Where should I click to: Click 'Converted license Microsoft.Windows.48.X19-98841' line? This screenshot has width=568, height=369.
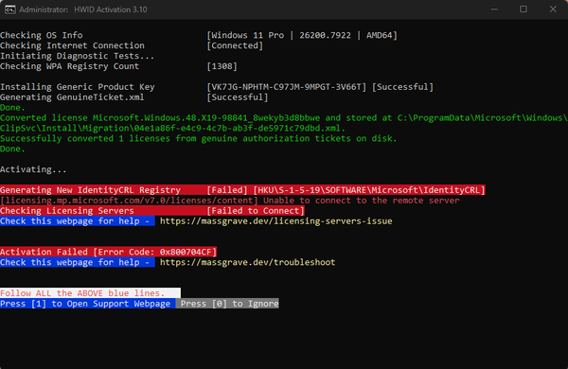284,118
